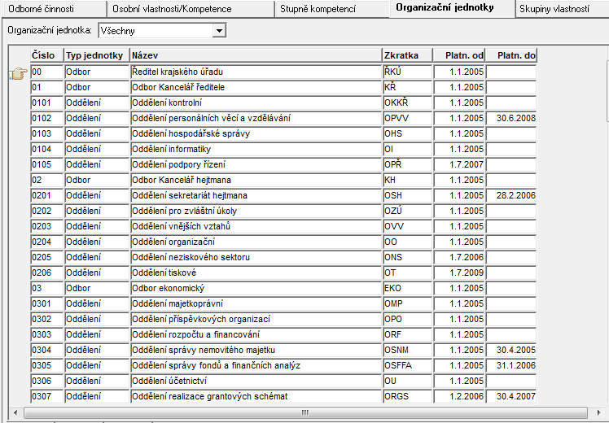Click end date 30.4.2007 cell
Viewport: 609px width, 423px height.
pos(511,397)
